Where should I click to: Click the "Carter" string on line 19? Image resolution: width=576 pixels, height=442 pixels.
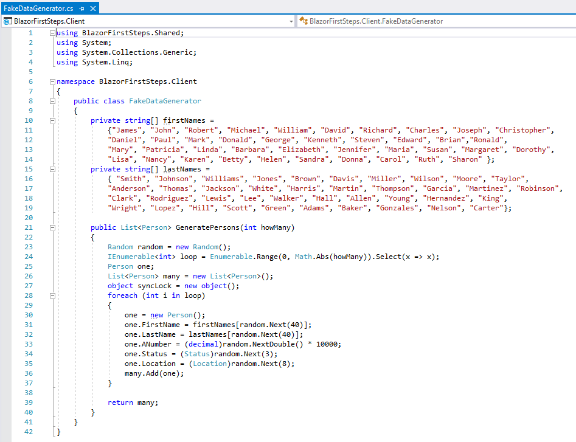click(487, 208)
